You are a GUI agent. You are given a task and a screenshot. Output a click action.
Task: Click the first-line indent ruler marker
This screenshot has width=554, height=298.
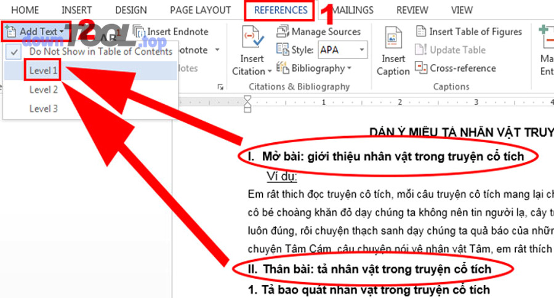click(247, 99)
